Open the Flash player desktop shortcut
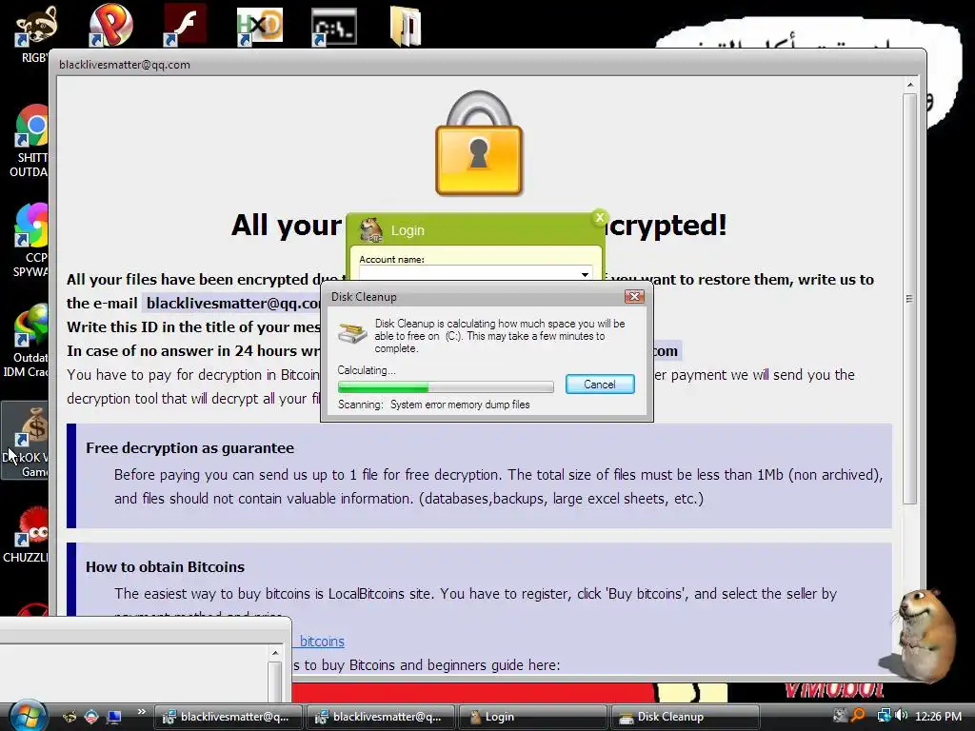Screen dimensions: 975x731 pos(185,25)
